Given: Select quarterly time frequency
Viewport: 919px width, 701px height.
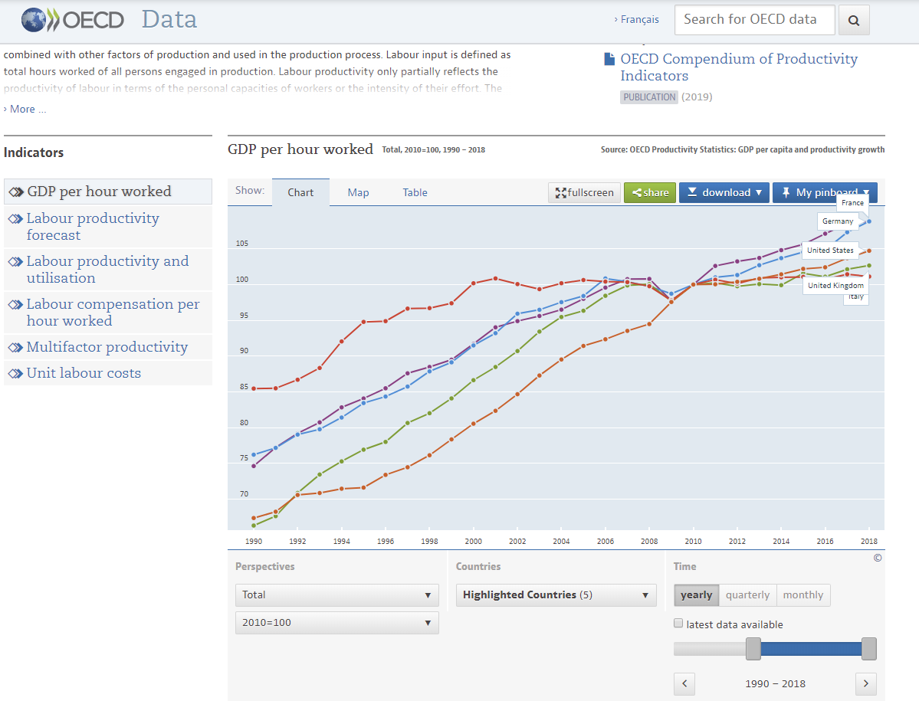Looking at the screenshot, I should [747, 595].
